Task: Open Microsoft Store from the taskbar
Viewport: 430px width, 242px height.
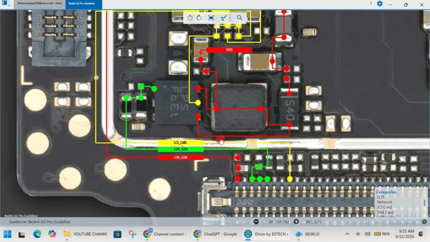Action: point(118,234)
